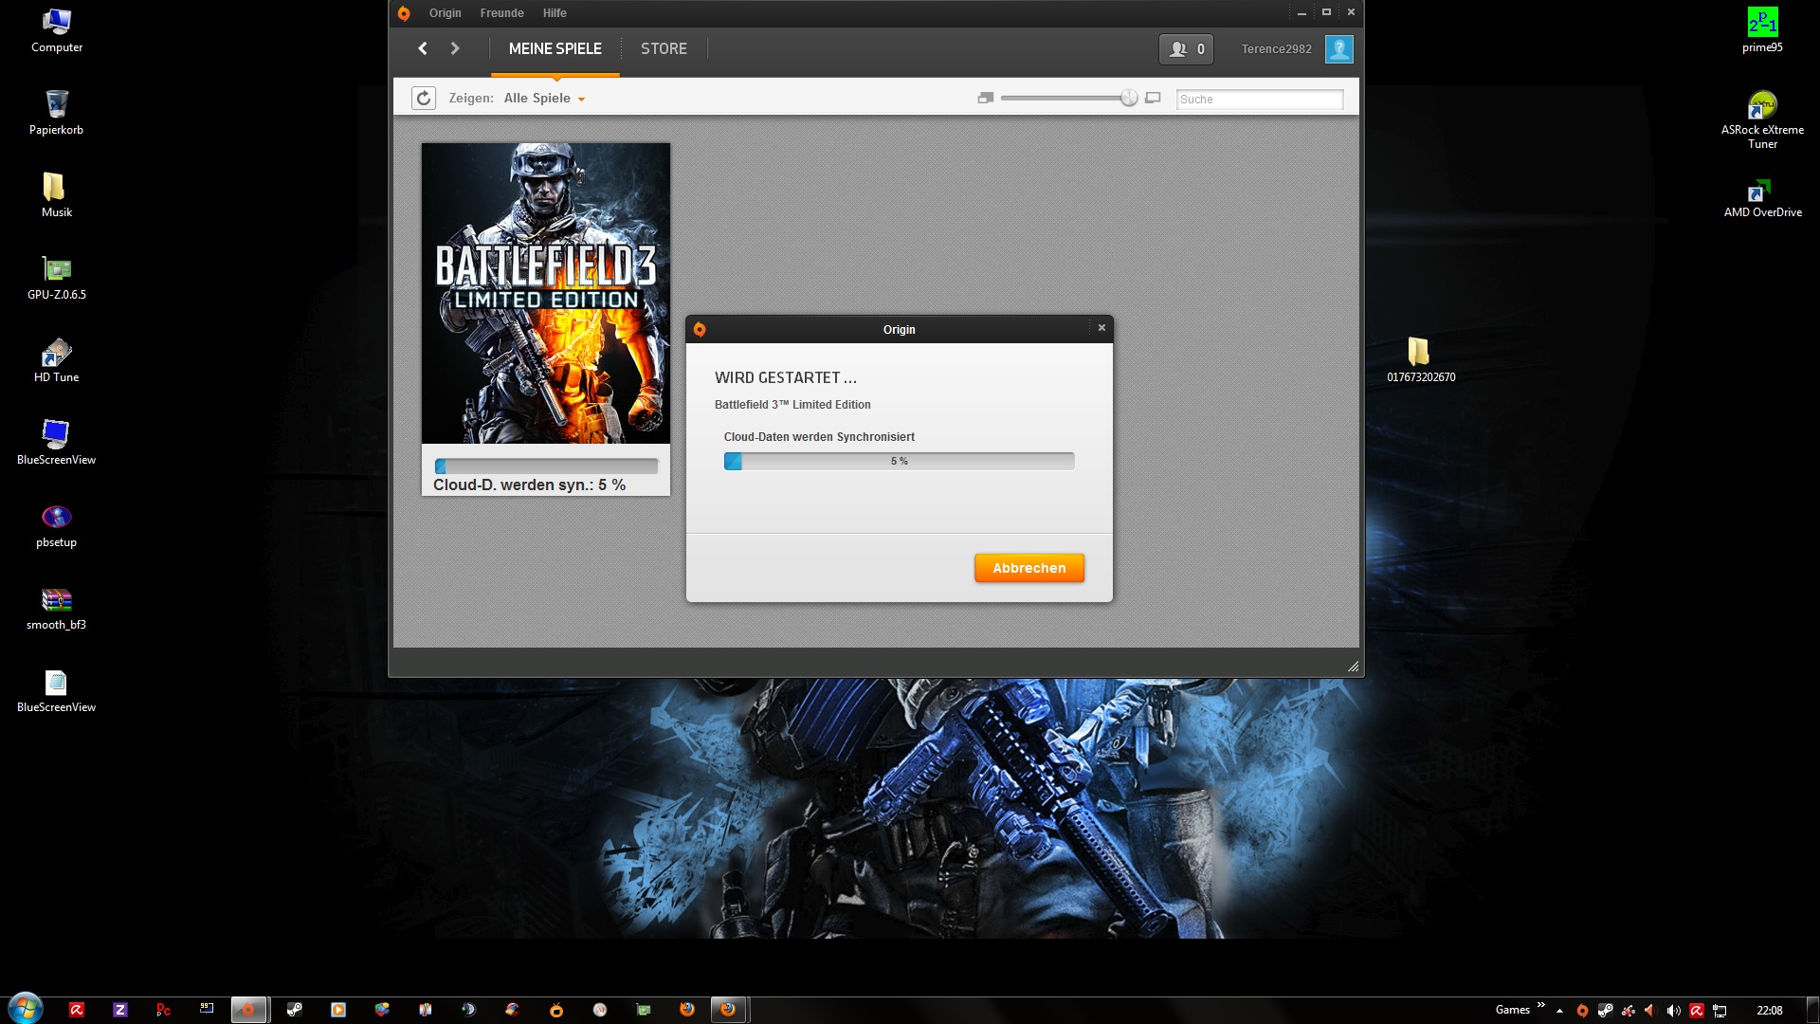Launch GPU-Z.0.6.5 from desktop

coord(57,278)
